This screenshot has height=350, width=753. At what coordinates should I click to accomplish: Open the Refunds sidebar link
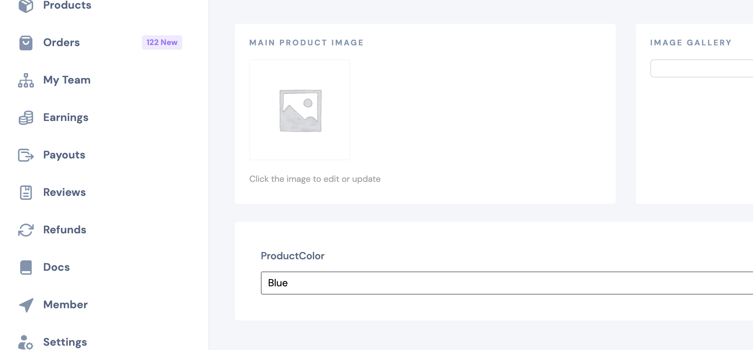tap(65, 230)
